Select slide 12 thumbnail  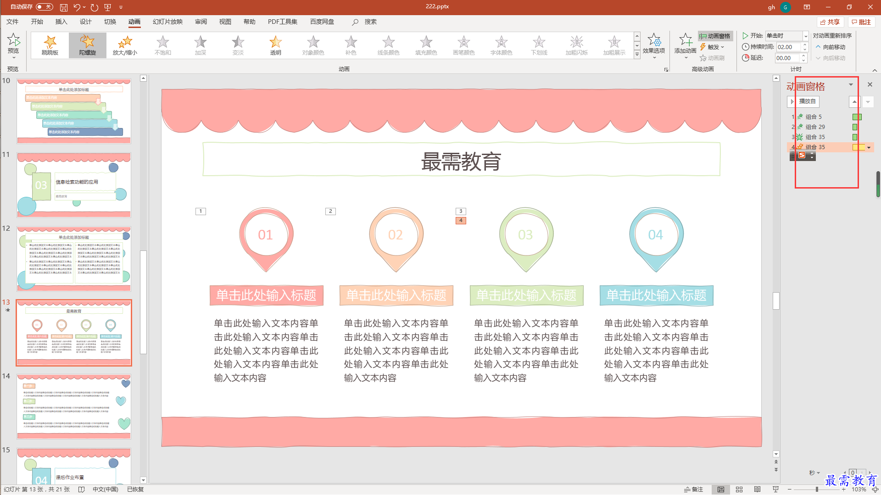74,259
